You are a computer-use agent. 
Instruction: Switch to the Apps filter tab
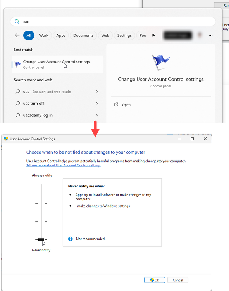tap(61, 35)
